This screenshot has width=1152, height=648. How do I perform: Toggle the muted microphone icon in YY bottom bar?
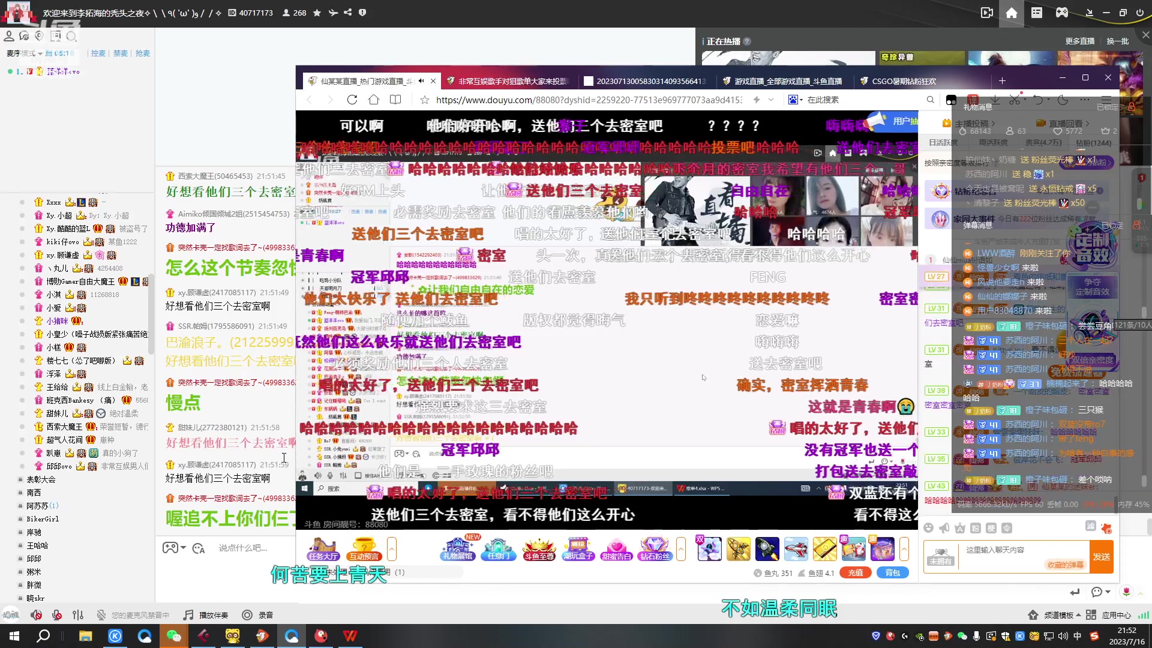57,615
